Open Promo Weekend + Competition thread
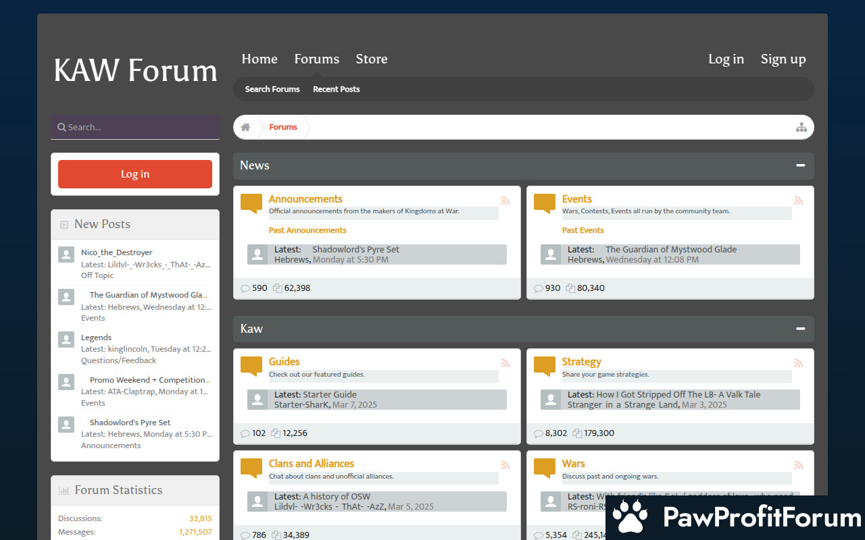This screenshot has width=865, height=540. tap(149, 380)
